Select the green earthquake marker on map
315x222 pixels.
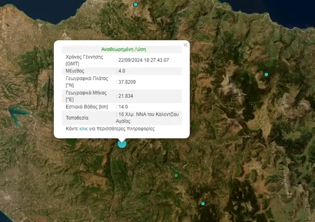(176, 175)
